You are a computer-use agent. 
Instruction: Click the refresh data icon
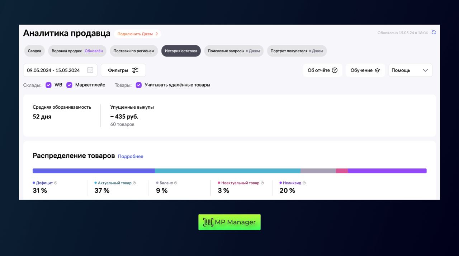pyautogui.click(x=434, y=33)
